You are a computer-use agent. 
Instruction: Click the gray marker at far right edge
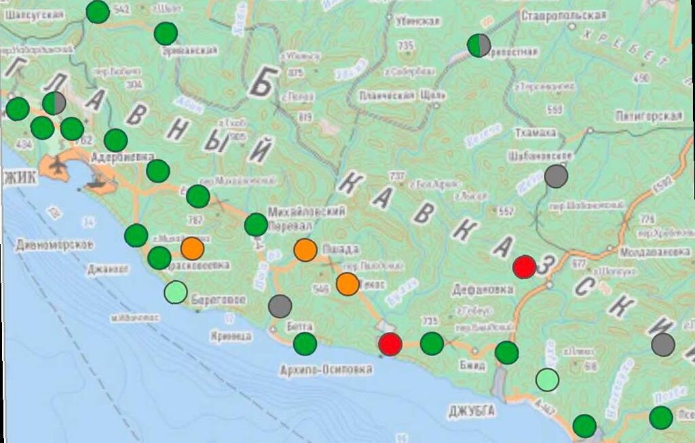[x=663, y=345]
